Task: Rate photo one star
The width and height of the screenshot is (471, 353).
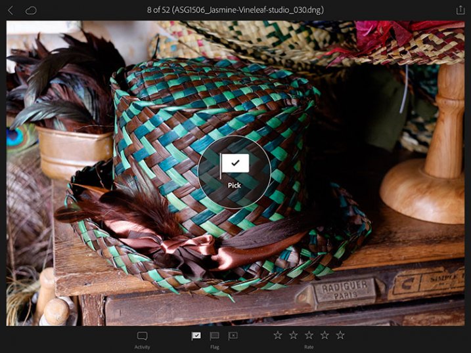Action: point(277,335)
